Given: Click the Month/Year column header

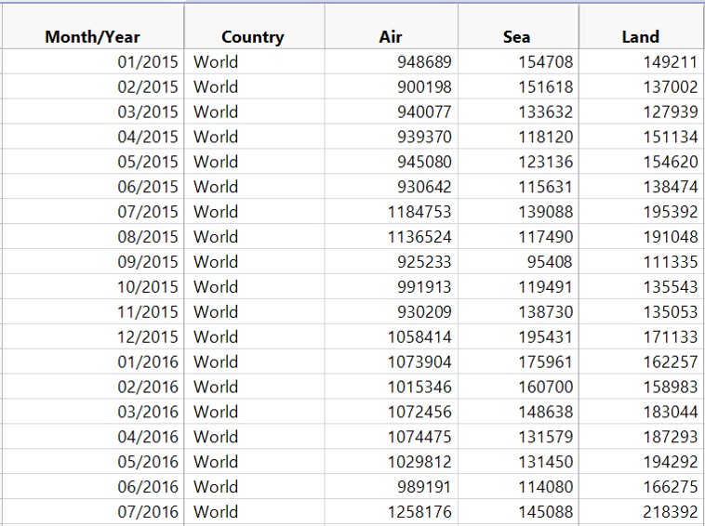Looking at the screenshot, I should coord(92,37).
